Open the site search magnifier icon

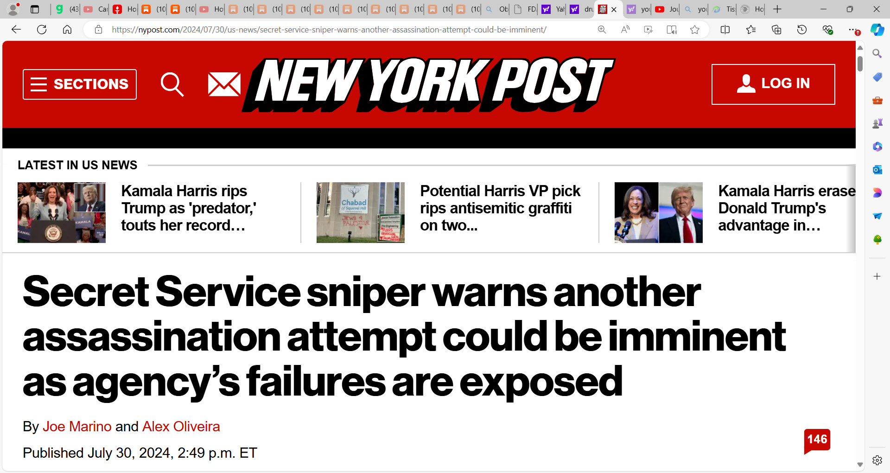tap(172, 84)
